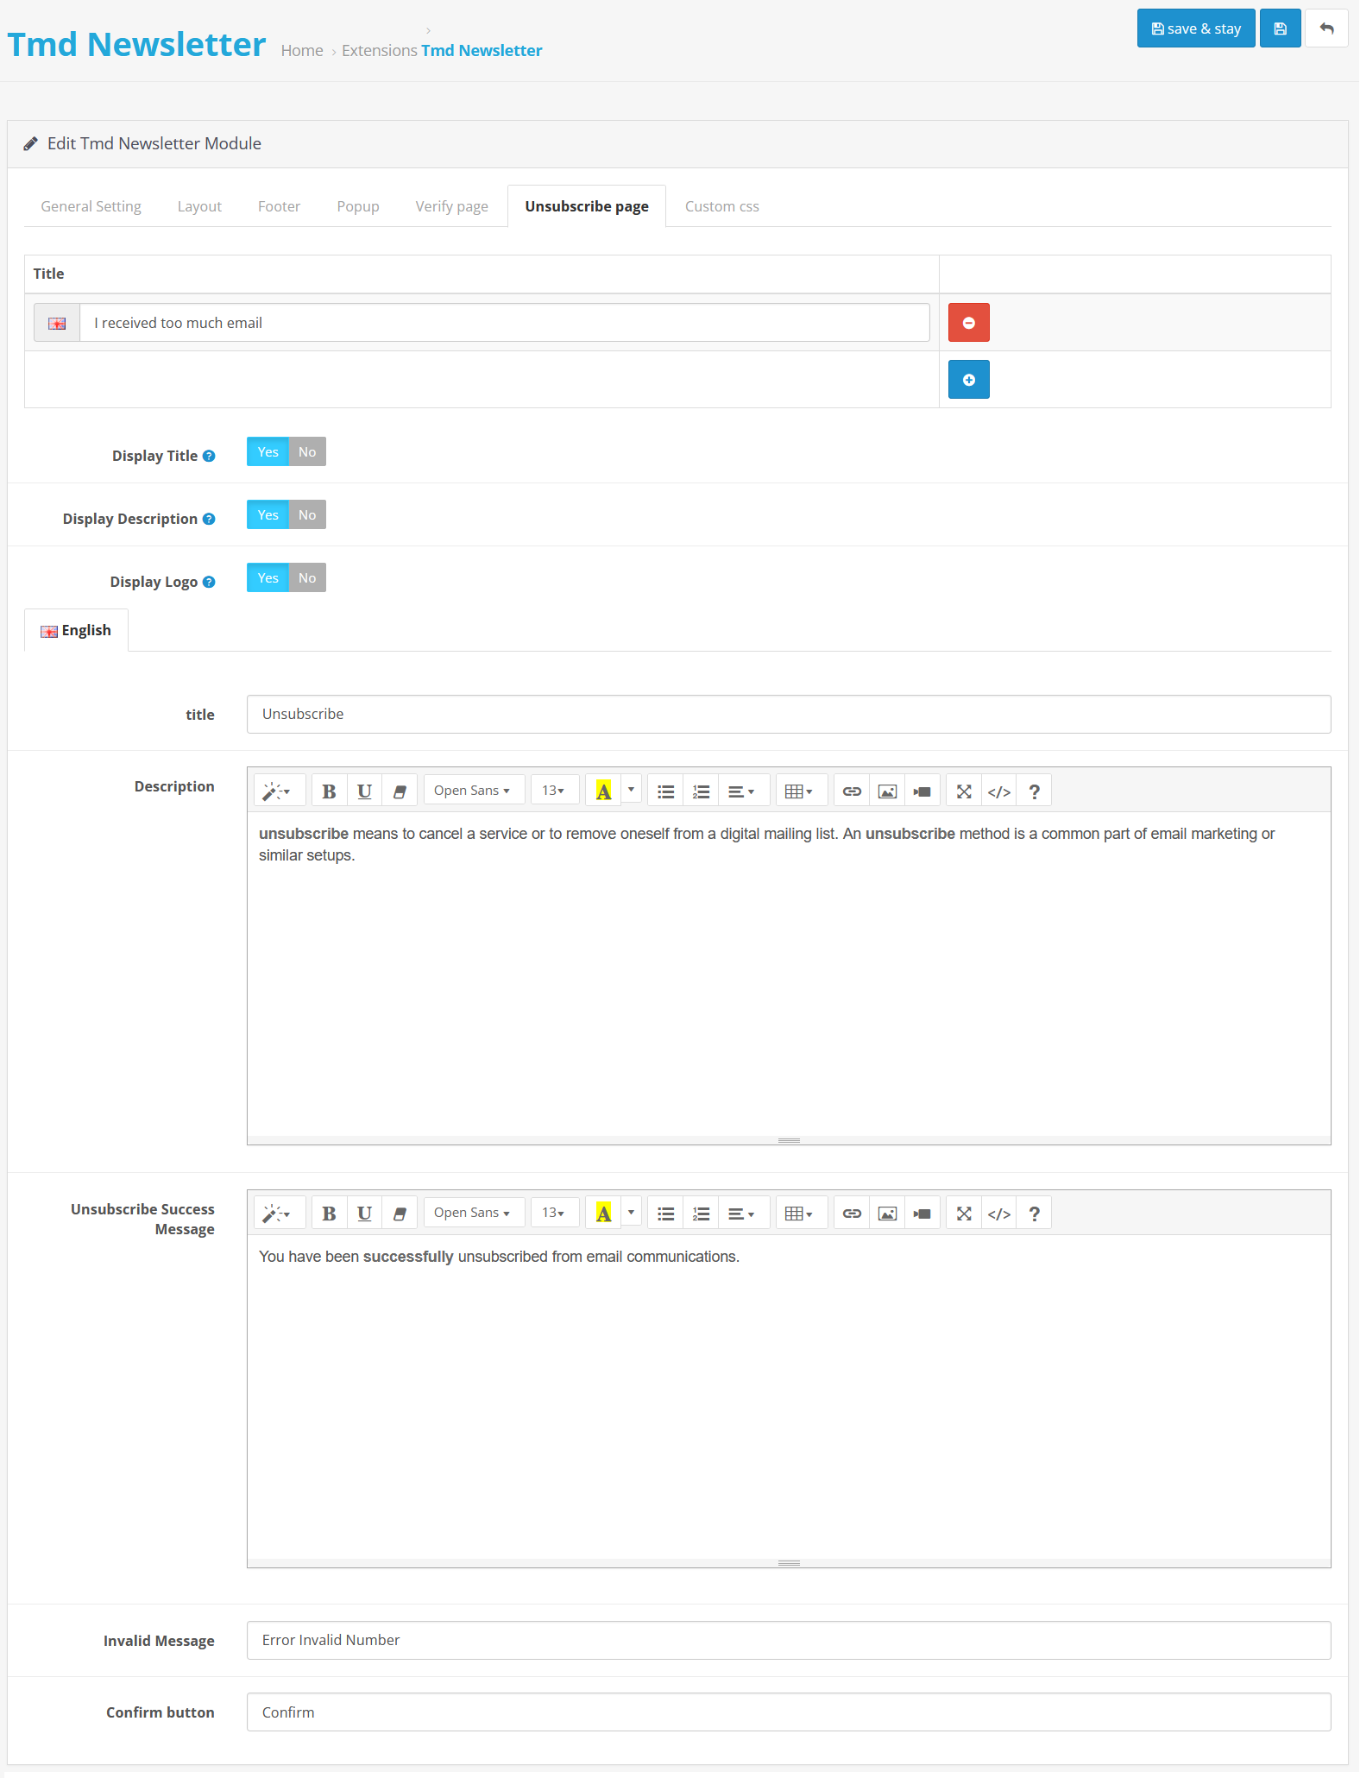Viewport: 1360px width, 1778px height.
Task: Add a new title row with plus button
Action: (x=968, y=380)
